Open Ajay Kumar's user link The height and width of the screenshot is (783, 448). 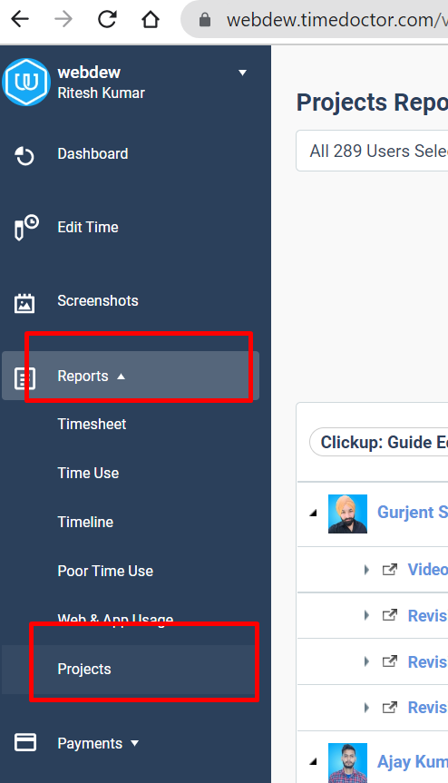click(412, 761)
